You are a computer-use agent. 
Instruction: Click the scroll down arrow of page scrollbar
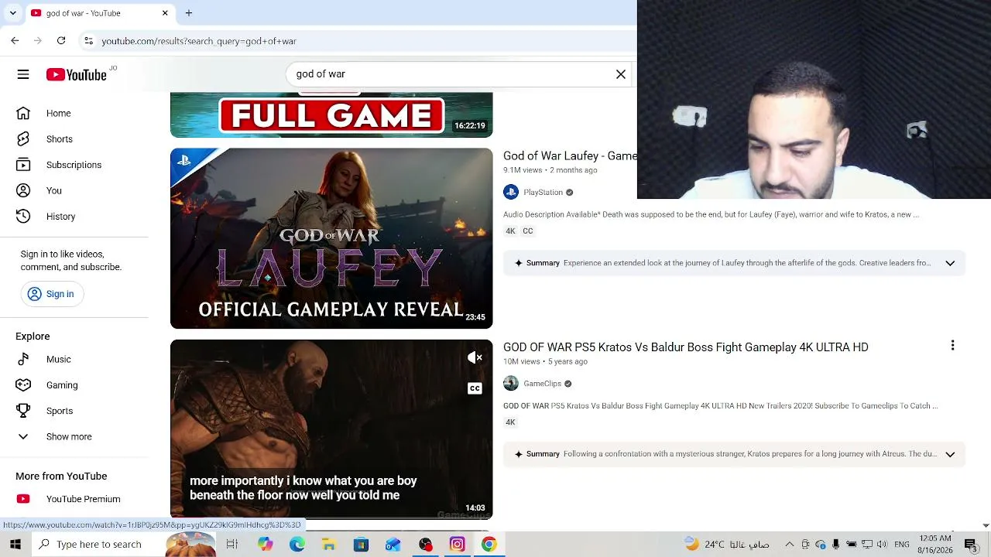coord(986,525)
